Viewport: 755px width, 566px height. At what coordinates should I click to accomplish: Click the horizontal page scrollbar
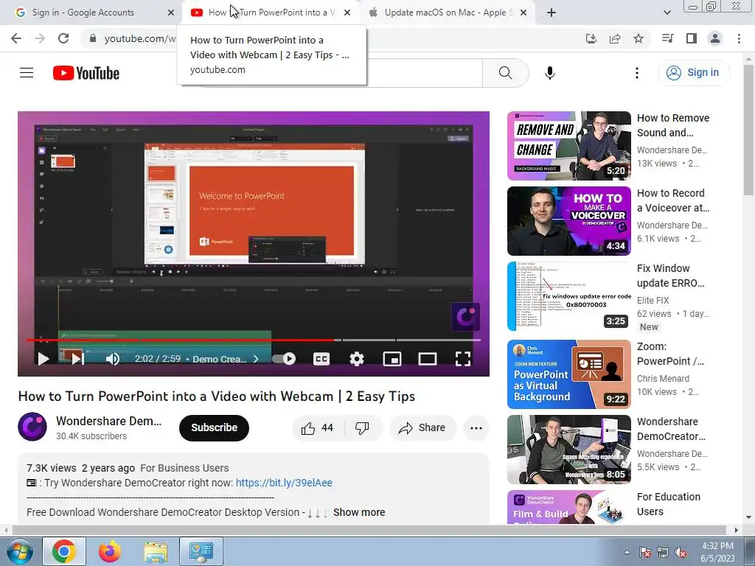pyautogui.click(x=369, y=530)
